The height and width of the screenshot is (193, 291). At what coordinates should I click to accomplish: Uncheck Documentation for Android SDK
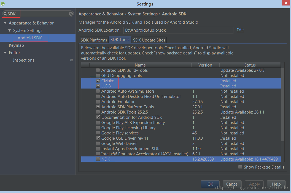(98, 117)
